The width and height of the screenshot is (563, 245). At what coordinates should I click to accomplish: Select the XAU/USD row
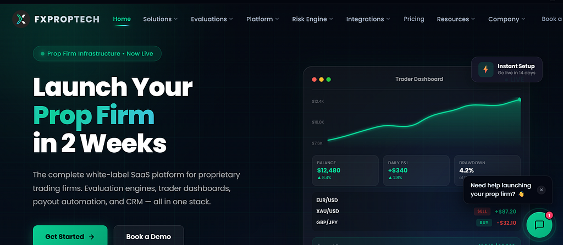point(416,211)
